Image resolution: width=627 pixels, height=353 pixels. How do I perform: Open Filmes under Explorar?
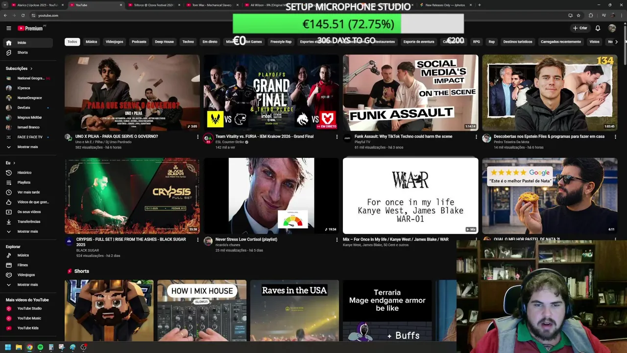[27, 265]
